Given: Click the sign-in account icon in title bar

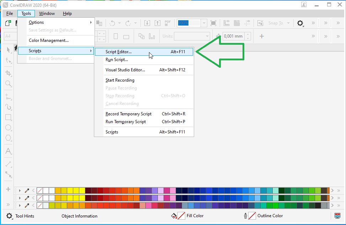Looking at the screenshot, I should click(304, 4).
